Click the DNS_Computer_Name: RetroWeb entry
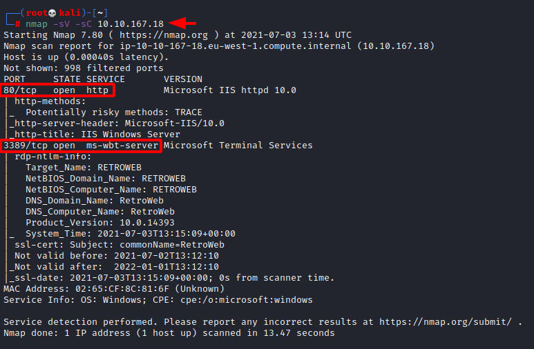 [100, 212]
